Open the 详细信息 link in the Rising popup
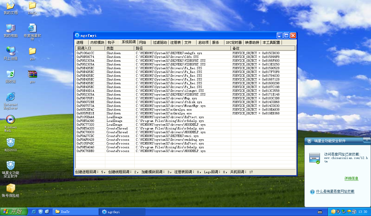 tap(351, 178)
